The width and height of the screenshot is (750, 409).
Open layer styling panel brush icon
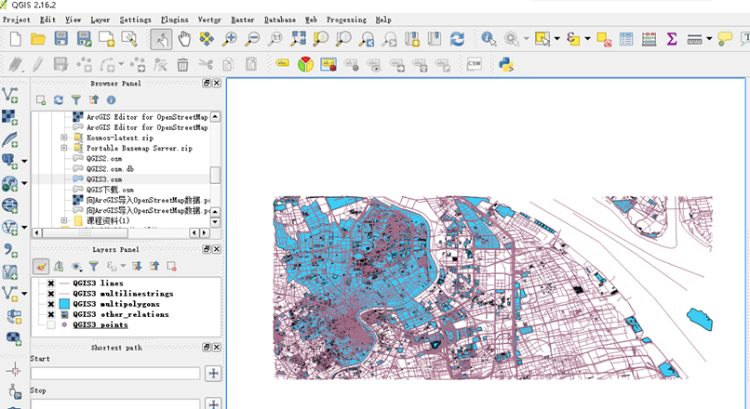[x=41, y=266]
